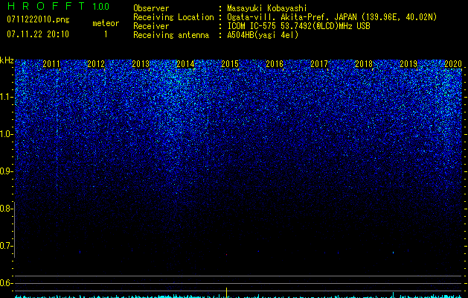This screenshot has height=298, width=468.
Task: Click the location text Ogata-vill. Akita-Pref. JAPAN
Action: pyautogui.click(x=292, y=17)
